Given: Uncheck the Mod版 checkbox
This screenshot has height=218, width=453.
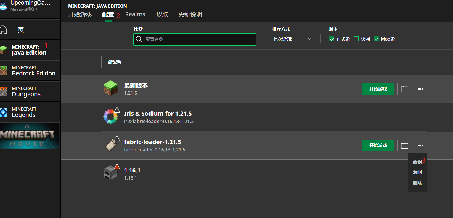Looking at the screenshot, I should [376, 39].
